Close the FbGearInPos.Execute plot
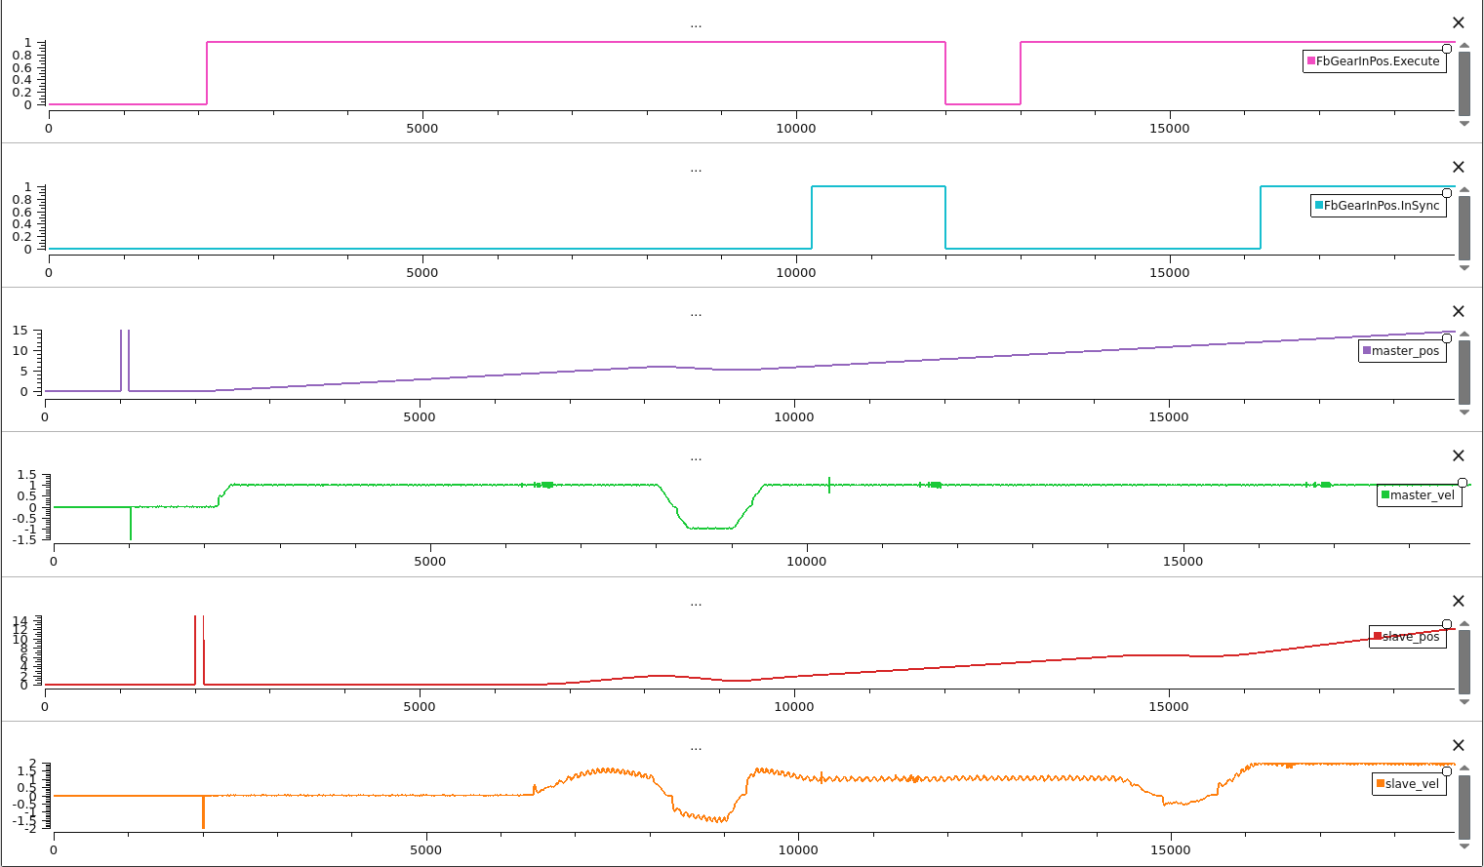This screenshot has height=867, width=1484. tap(1459, 23)
